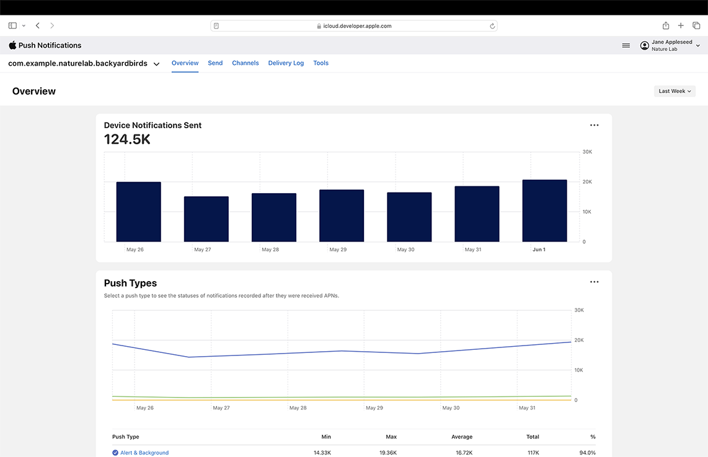
Task: Switch to the Channels tab
Action: [246, 63]
